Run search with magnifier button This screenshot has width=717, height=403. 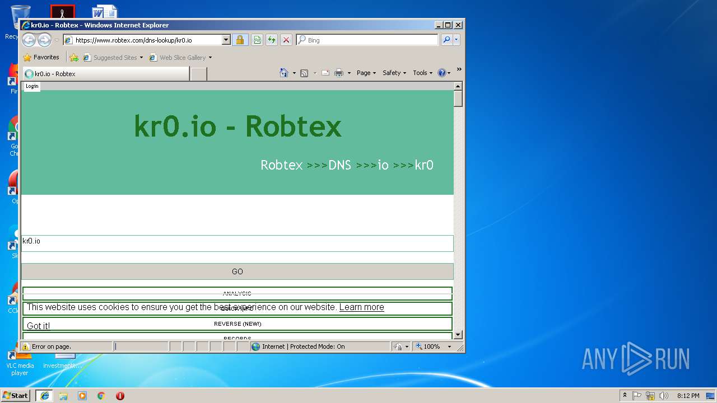point(446,40)
